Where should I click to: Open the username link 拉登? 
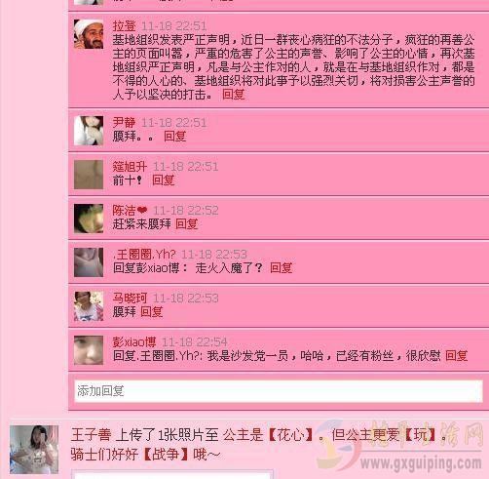124,25
